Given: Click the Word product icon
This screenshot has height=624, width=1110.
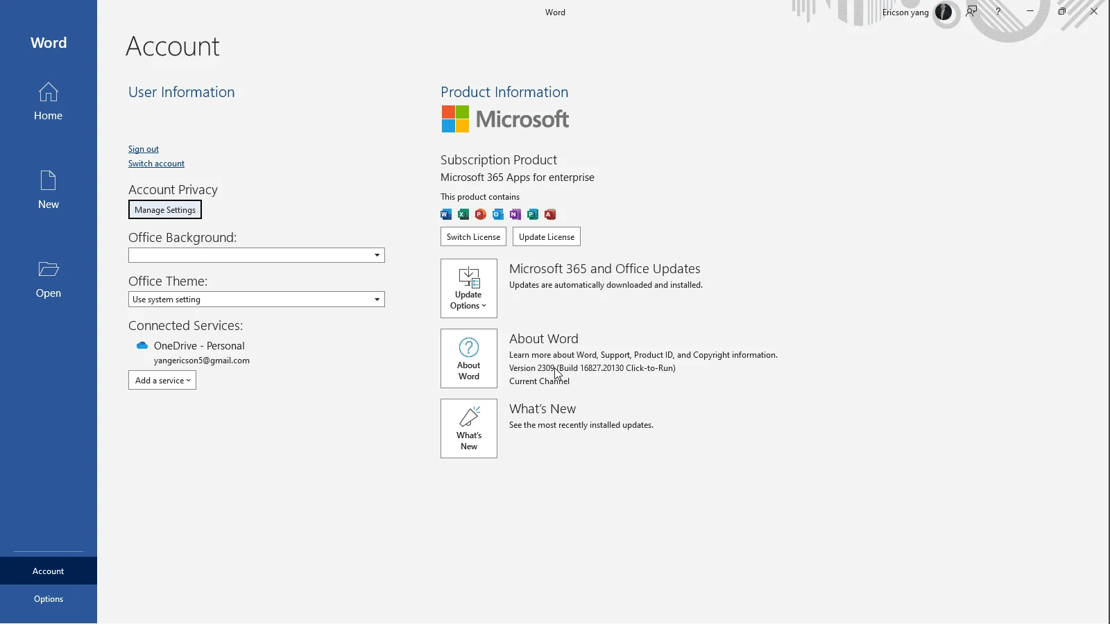Looking at the screenshot, I should [446, 214].
